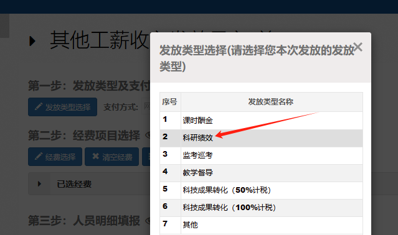Click row number 3 cell
Screen dimensions: 398x235
pyautogui.click(x=170, y=155)
